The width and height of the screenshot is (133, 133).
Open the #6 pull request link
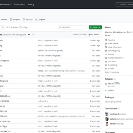click(x=61, y=51)
